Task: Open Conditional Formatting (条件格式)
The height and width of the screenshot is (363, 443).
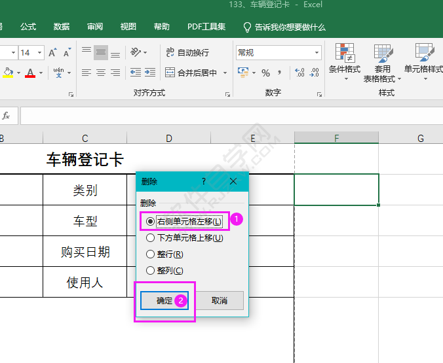Action: click(344, 59)
